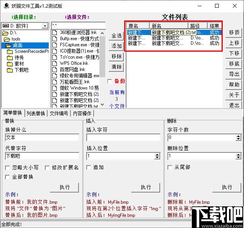Click the file icon of 万能看图王.lnk
The width and height of the screenshot is (244, 228).
pyautogui.click(x=55, y=82)
